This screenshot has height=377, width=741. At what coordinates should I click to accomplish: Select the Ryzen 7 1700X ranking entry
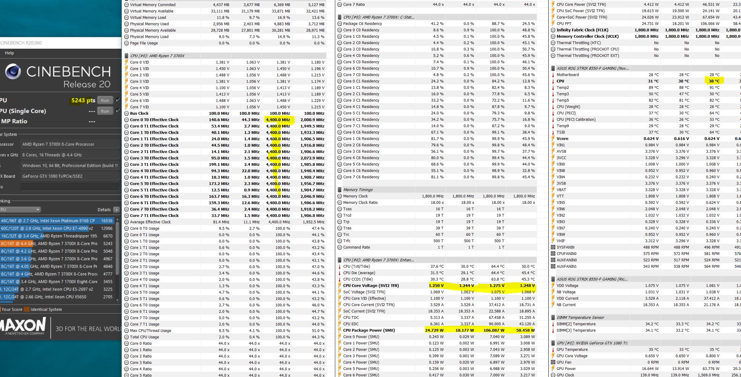pos(57,282)
